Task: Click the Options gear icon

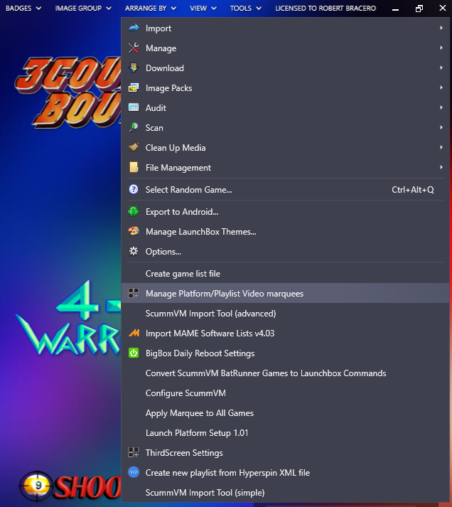Action: [134, 251]
